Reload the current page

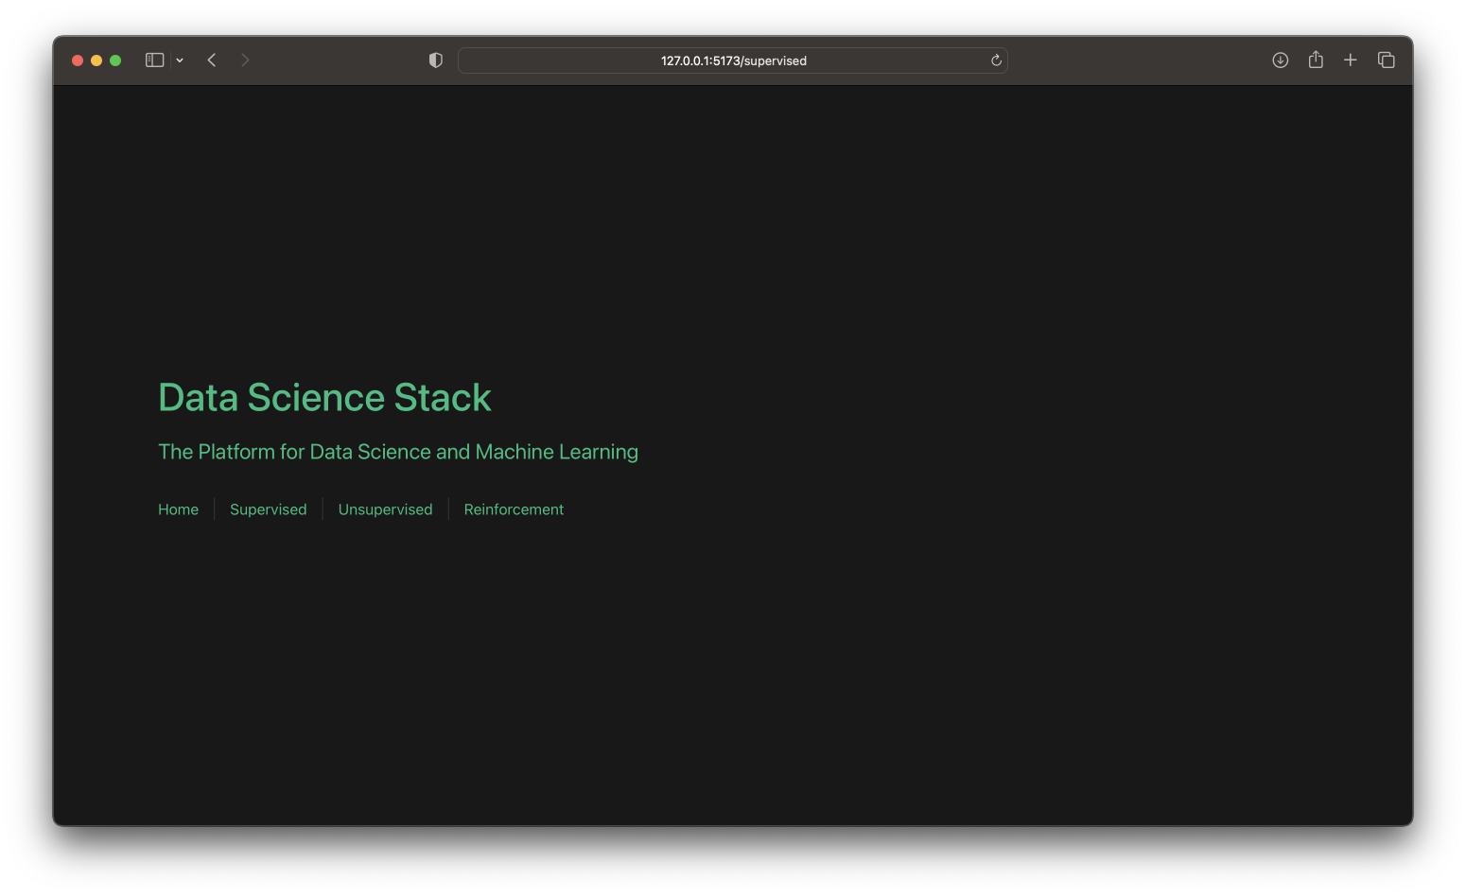coord(996,60)
